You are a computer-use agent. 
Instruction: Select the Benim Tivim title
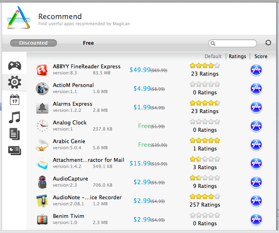point(68,216)
